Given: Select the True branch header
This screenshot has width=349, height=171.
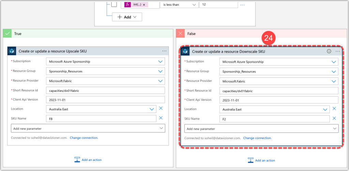Looking at the screenshot, I should [88, 34].
